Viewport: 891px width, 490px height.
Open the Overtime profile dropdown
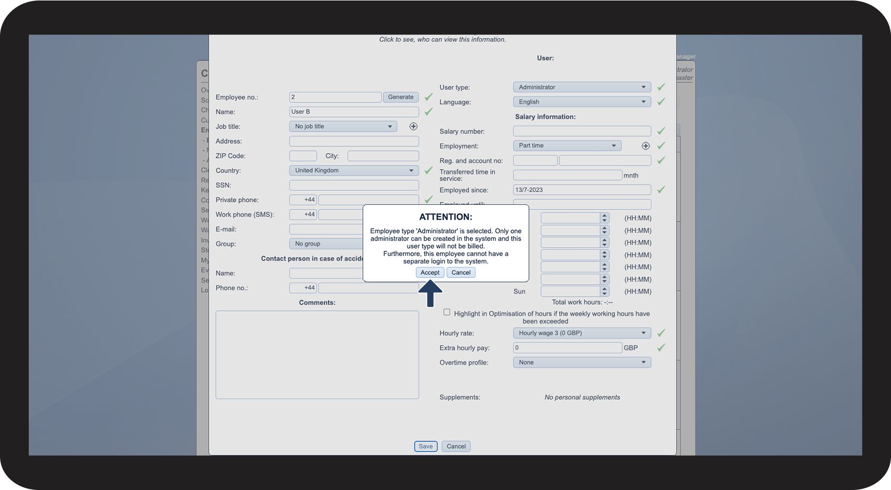pyautogui.click(x=582, y=362)
